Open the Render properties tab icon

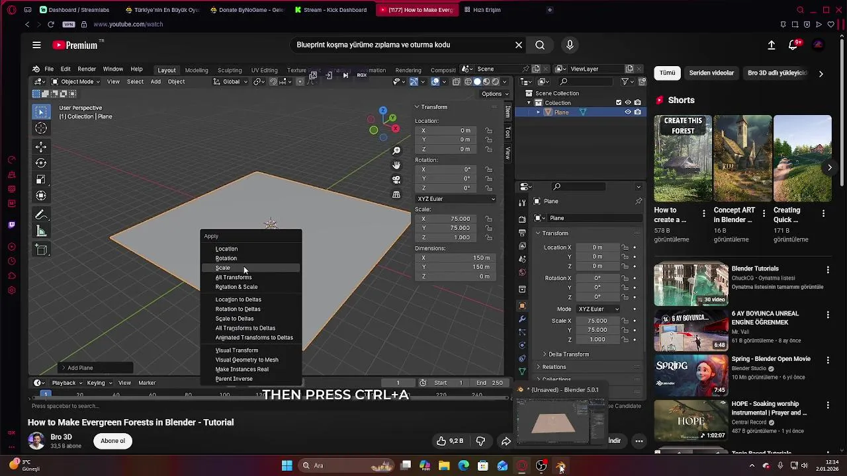click(522, 219)
